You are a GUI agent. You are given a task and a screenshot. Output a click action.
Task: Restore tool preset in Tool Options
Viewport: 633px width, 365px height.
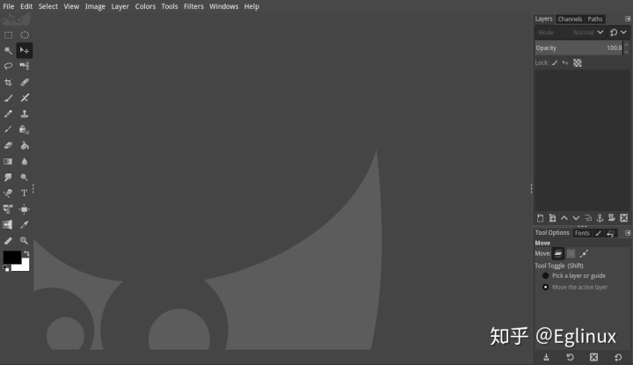click(x=570, y=357)
